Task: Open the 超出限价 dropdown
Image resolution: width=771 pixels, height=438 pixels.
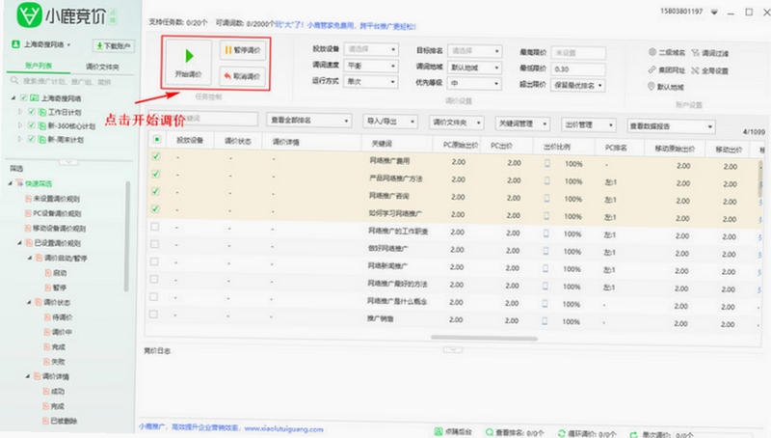Action: (x=577, y=85)
